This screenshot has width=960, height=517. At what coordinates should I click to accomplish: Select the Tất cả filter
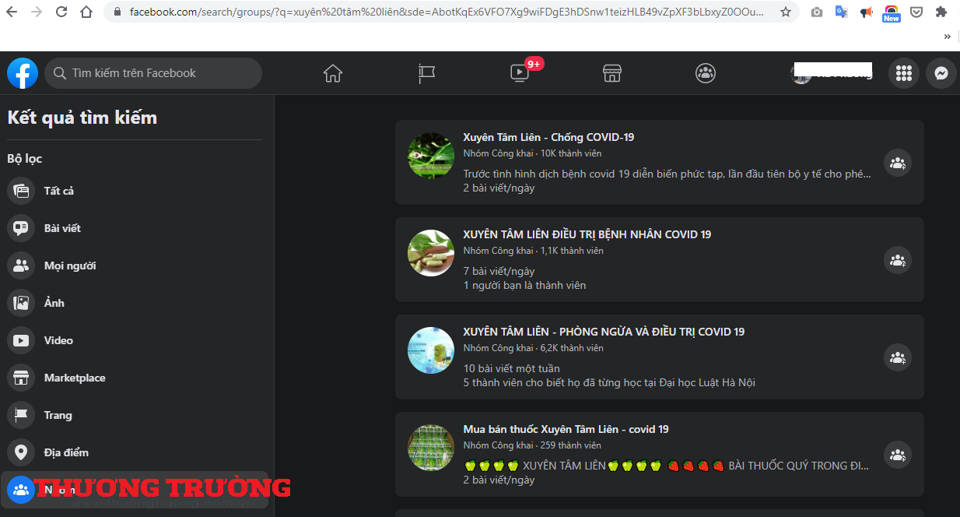(x=59, y=191)
